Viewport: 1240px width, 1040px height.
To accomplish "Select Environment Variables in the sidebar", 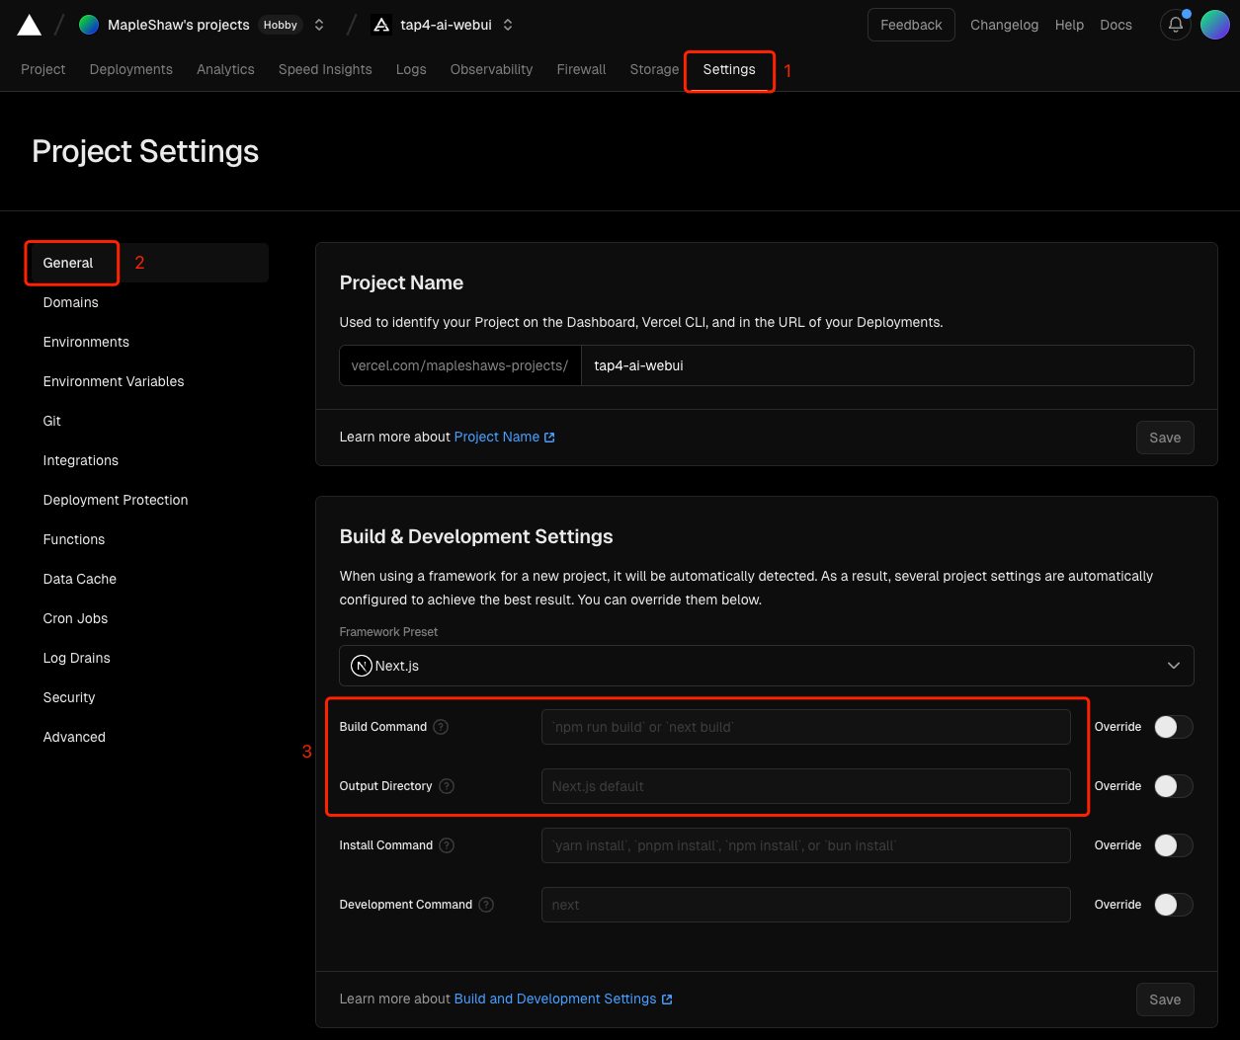I will click(114, 381).
